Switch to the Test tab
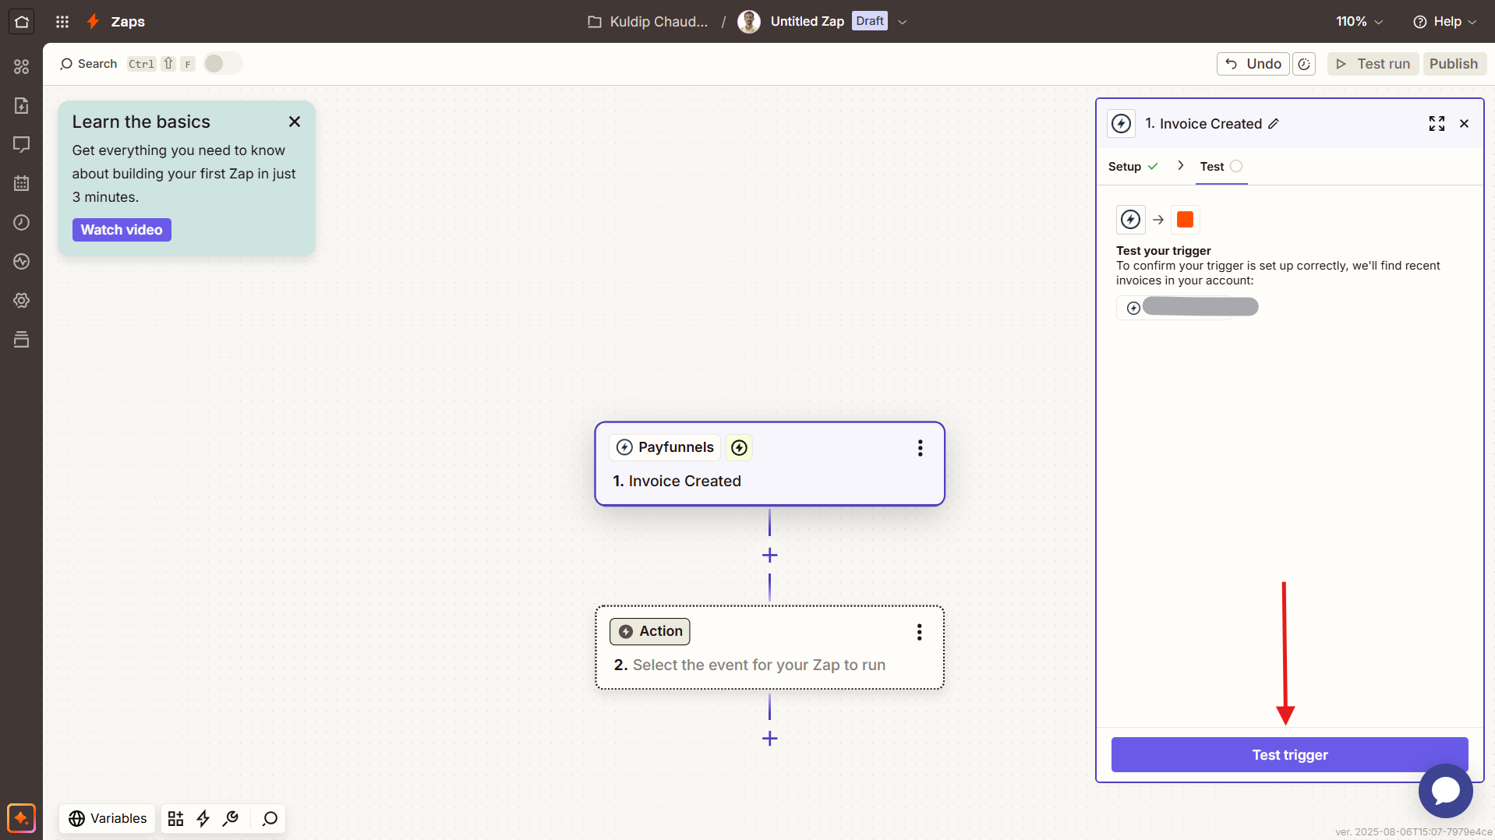1495x840 pixels. tap(1221, 167)
